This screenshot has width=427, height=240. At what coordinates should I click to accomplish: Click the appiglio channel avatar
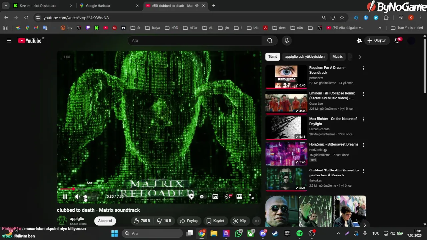pyautogui.click(x=62, y=221)
